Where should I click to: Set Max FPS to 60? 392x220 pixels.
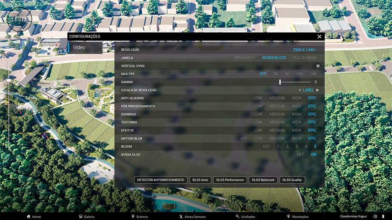click(x=287, y=74)
